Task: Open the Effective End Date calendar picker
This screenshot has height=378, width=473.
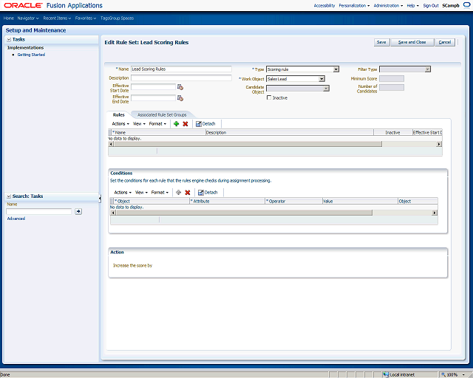Action: [180, 98]
